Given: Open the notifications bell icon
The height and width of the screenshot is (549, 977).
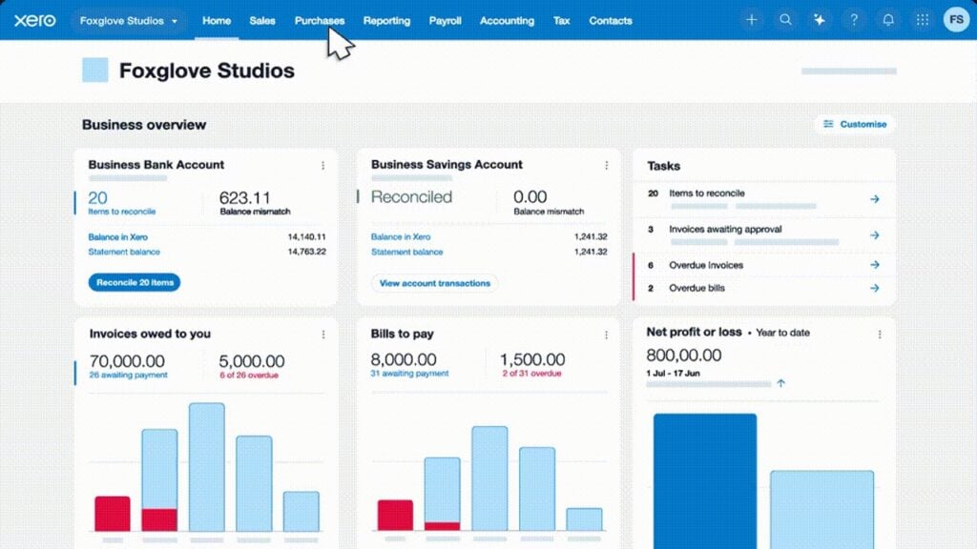Looking at the screenshot, I should point(888,20).
